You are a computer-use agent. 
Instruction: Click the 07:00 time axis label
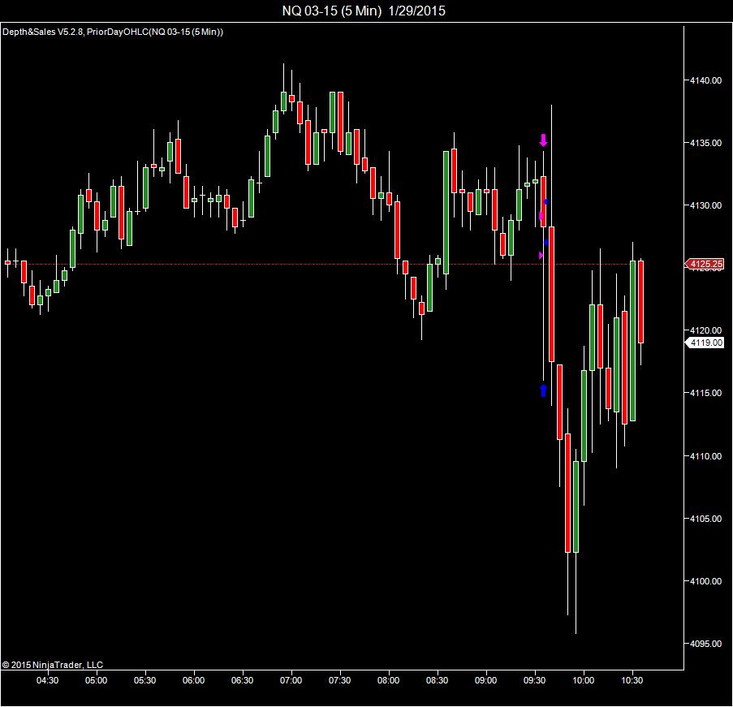click(x=291, y=680)
